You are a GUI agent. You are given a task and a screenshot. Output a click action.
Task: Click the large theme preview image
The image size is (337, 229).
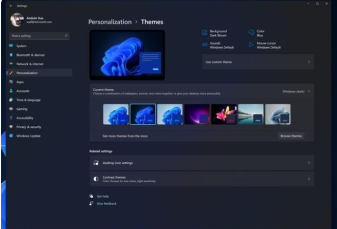(127, 55)
